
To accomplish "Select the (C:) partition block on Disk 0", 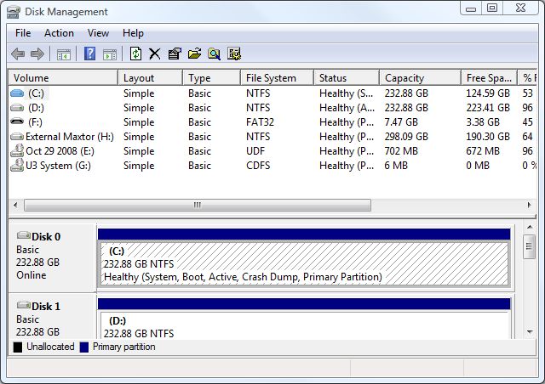I will click(304, 264).
